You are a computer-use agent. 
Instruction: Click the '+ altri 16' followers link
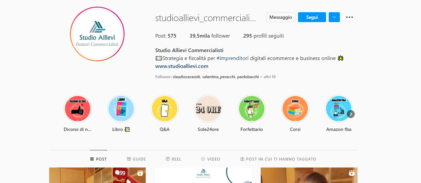point(268,77)
